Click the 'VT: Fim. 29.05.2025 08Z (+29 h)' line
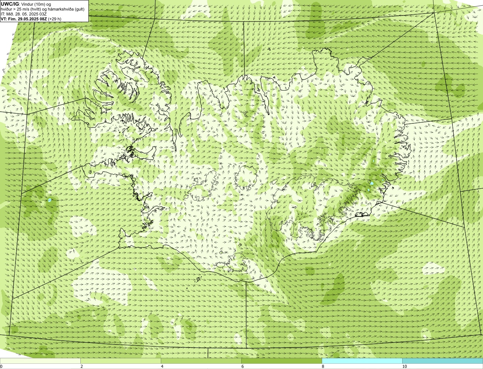Screen dimensions: 483x369 click(31, 18)
